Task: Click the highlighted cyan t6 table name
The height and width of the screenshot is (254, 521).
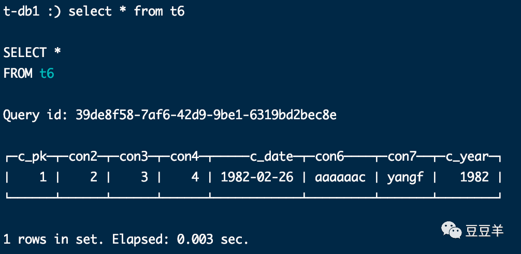Action: [x=47, y=73]
